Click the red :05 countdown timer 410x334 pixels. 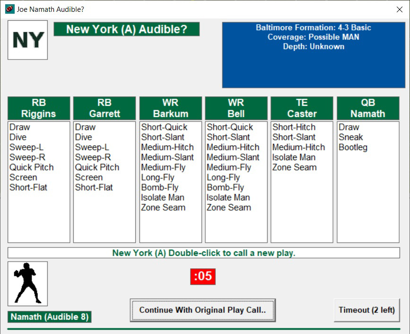[x=203, y=276]
